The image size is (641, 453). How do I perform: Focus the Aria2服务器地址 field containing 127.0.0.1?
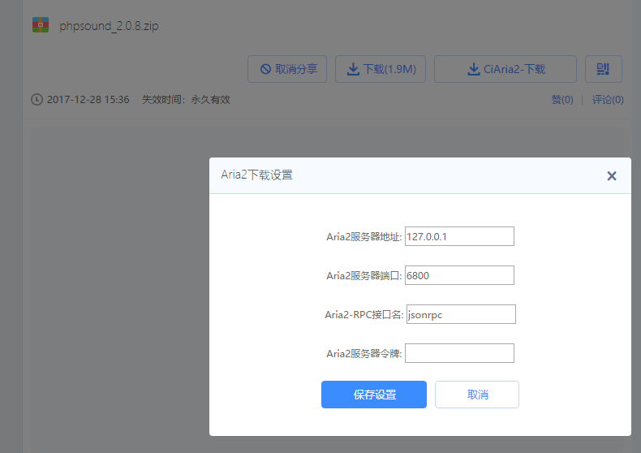pyautogui.click(x=459, y=236)
